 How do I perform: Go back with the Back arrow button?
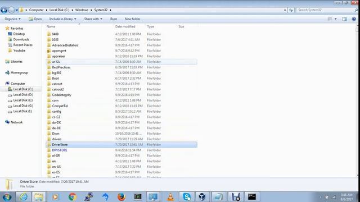4,10
